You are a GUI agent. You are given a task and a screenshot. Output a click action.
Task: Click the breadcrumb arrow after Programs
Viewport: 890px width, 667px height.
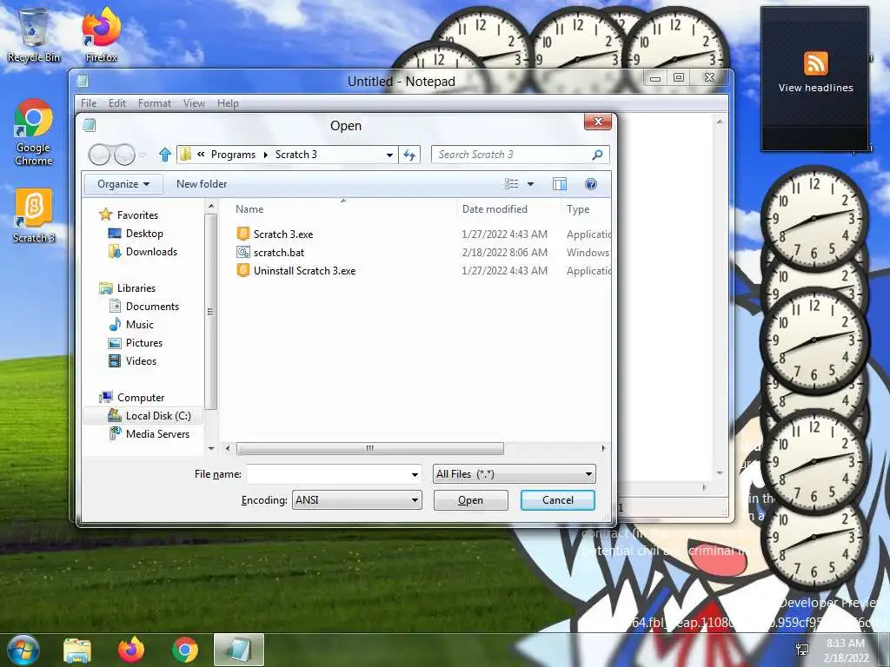click(265, 155)
